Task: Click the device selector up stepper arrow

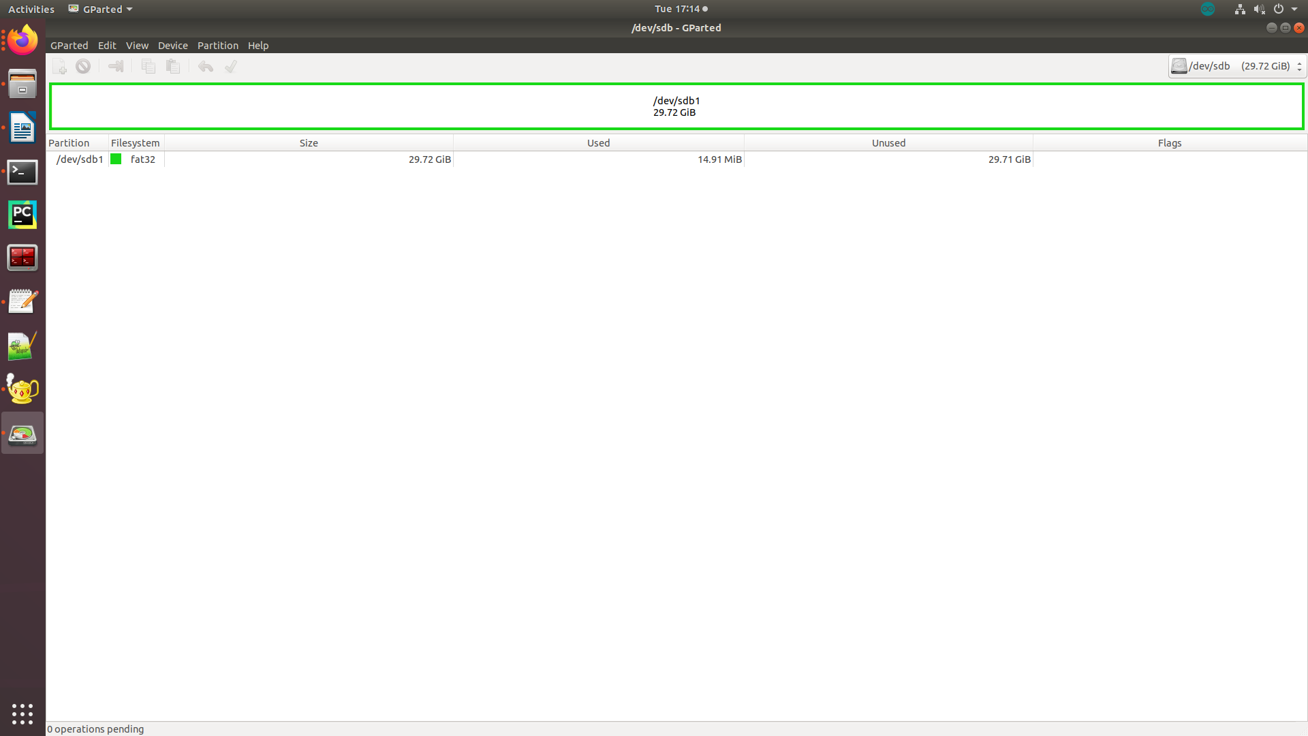Action: [x=1299, y=63]
